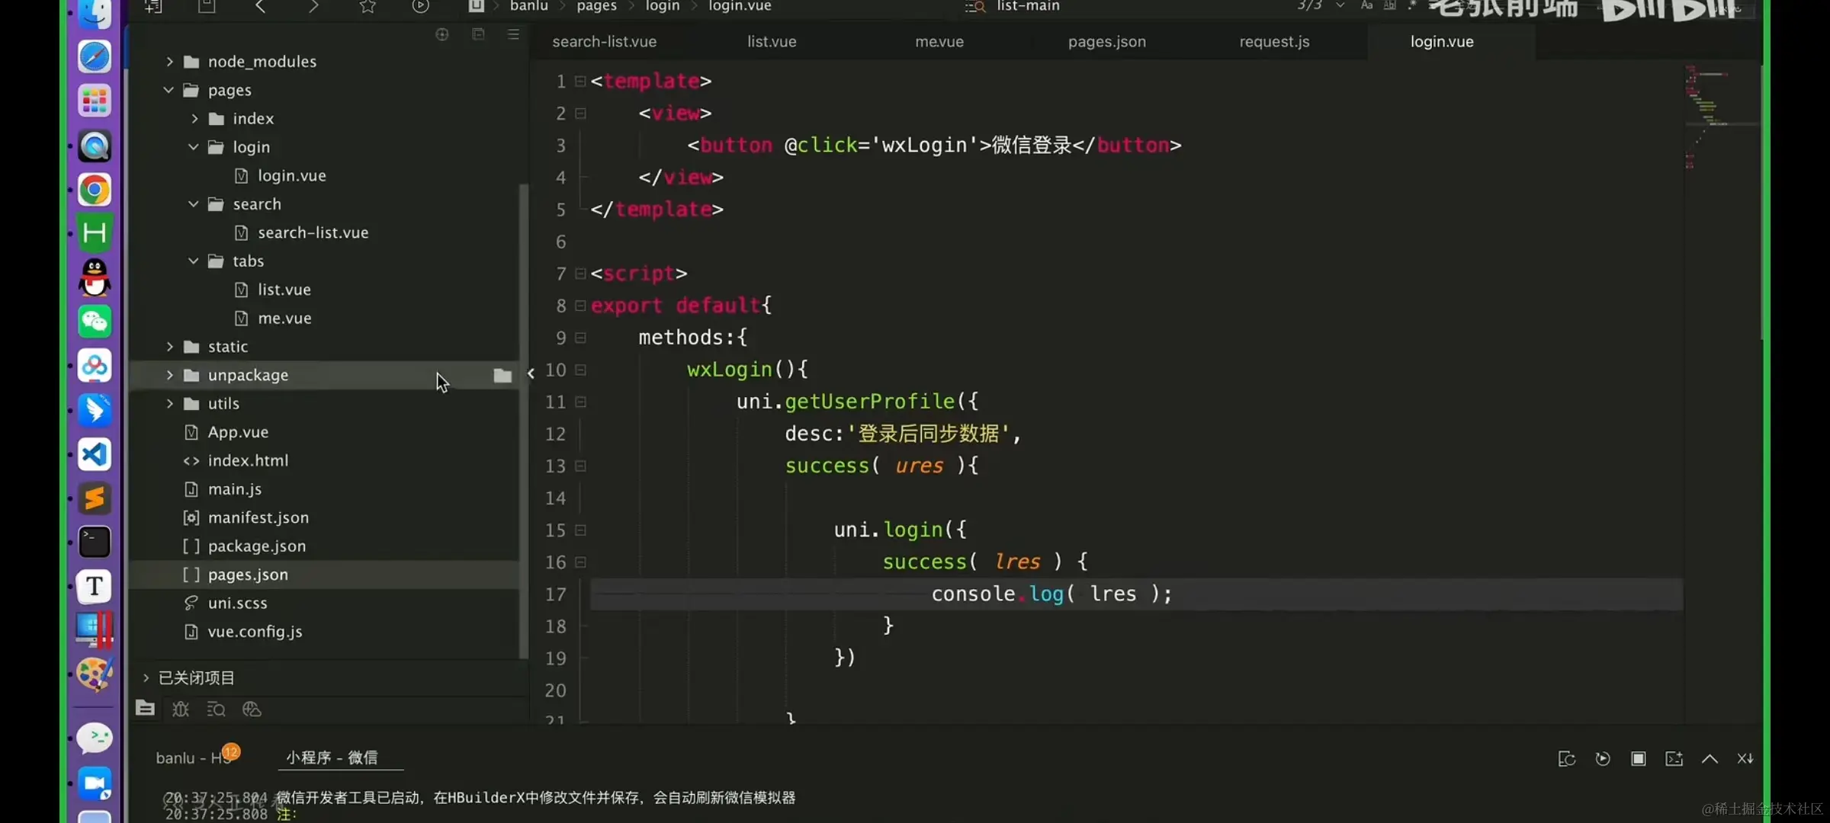
Task: Toggle fold marker on line 16 success
Action: (580, 562)
